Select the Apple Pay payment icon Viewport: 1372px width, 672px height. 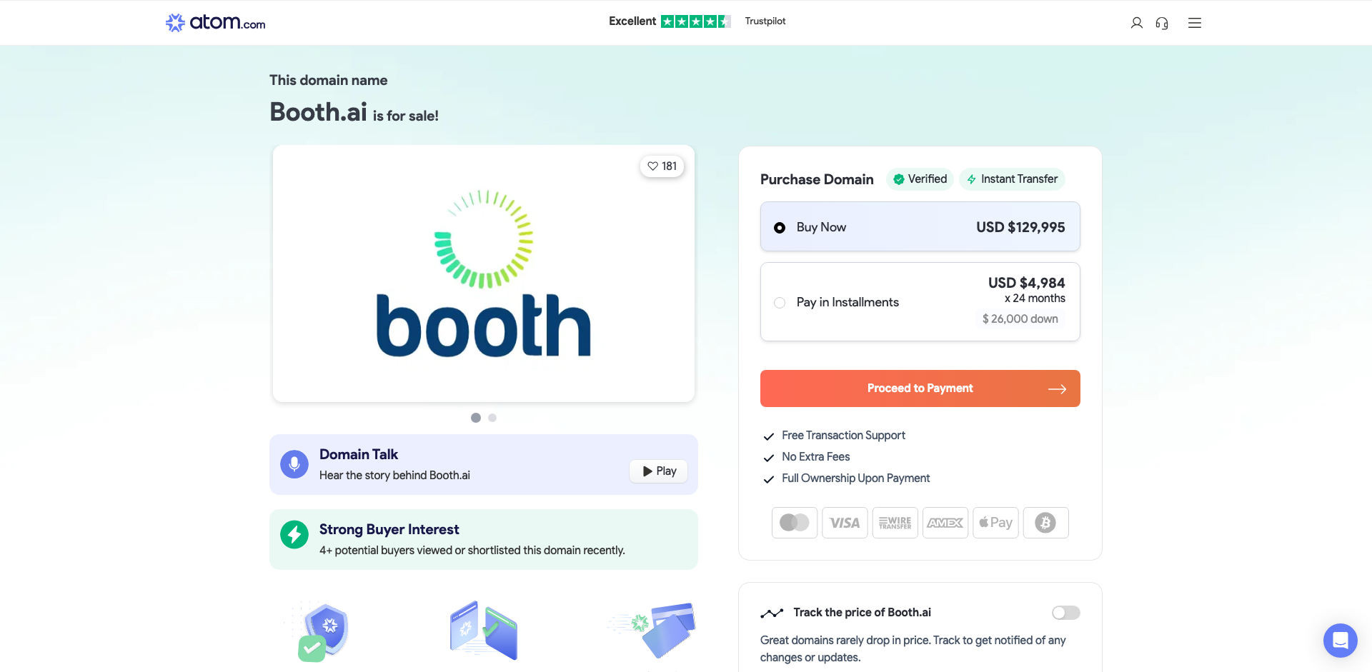click(995, 522)
